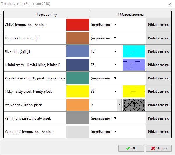The image size is (175, 155).
Task: Open assigned soil dropdown for Velmi tuhý písek
Action: click(116, 118)
